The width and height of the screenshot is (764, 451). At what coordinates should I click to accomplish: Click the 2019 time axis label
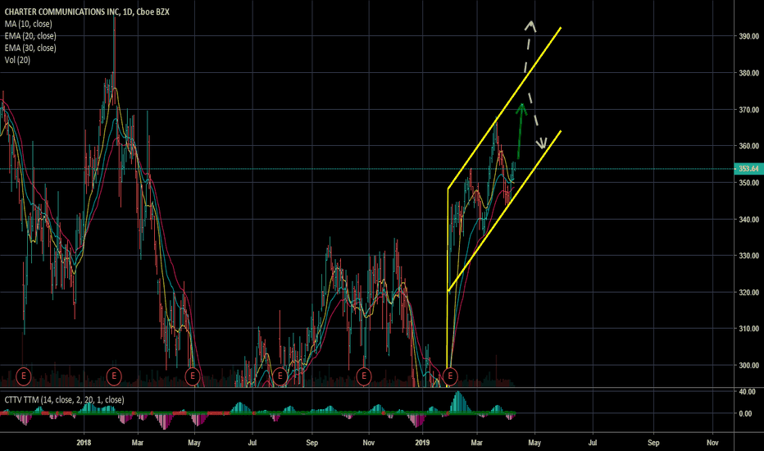422,443
